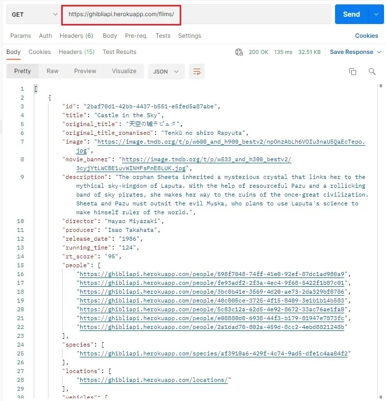Select Test Results tab
Viewport: 386px width, 401px height.
[120, 52]
